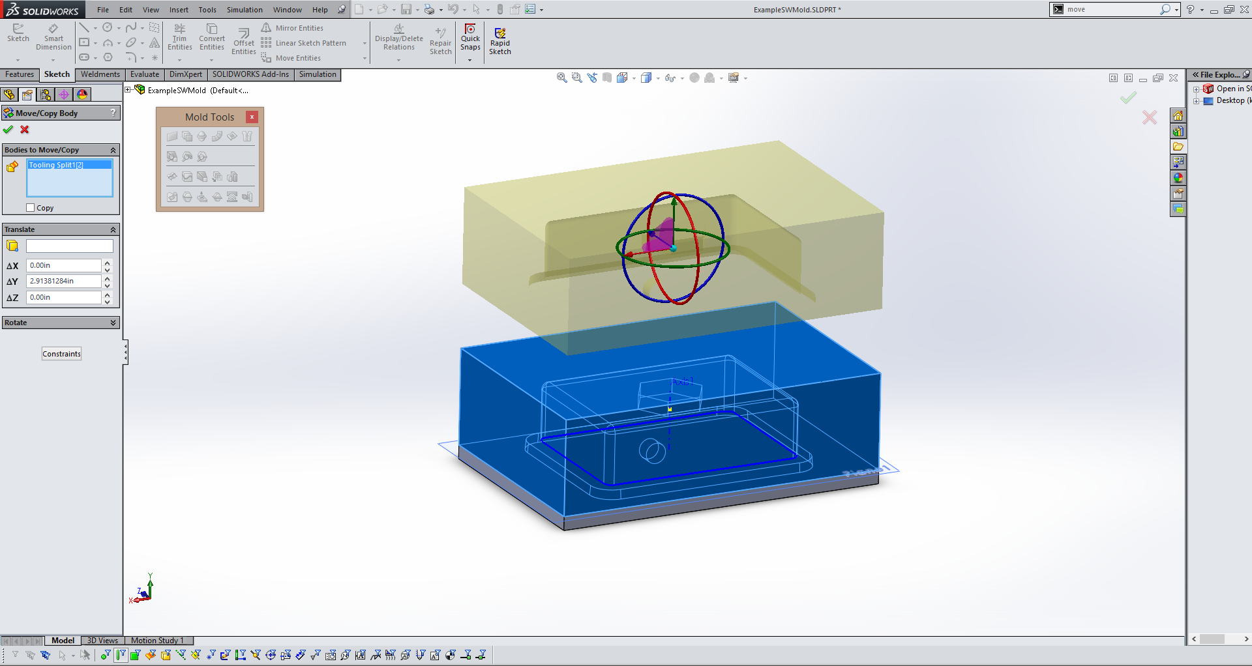Open the Tools menu
Screen dimensions: 1252x666
click(x=207, y=10)
